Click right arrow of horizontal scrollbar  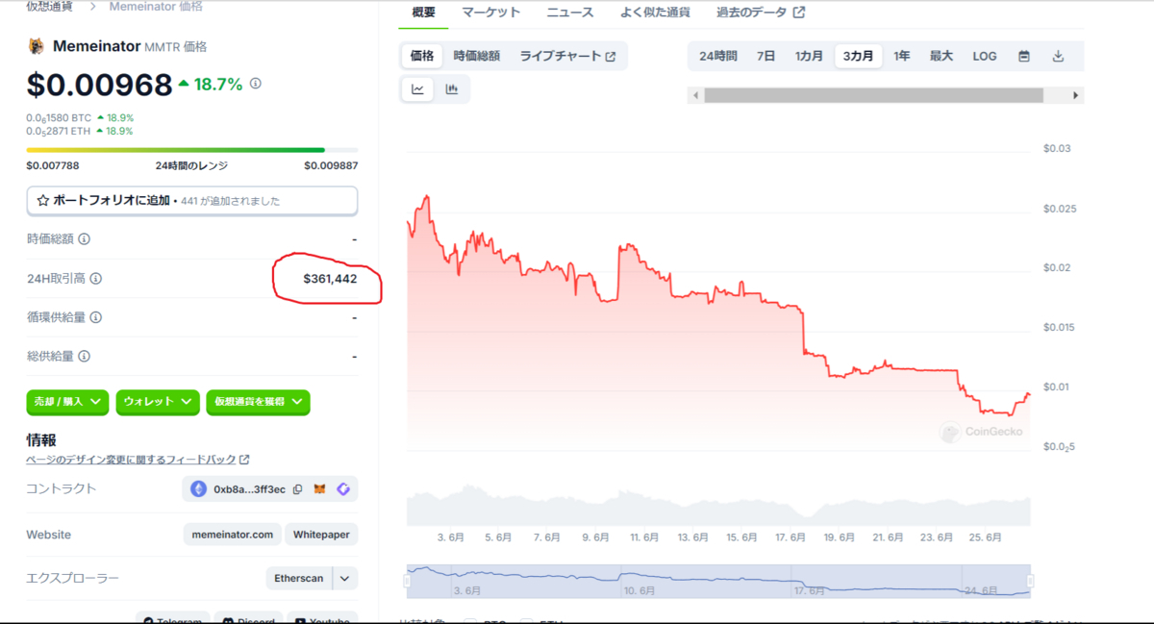(x=1076, y=95)
